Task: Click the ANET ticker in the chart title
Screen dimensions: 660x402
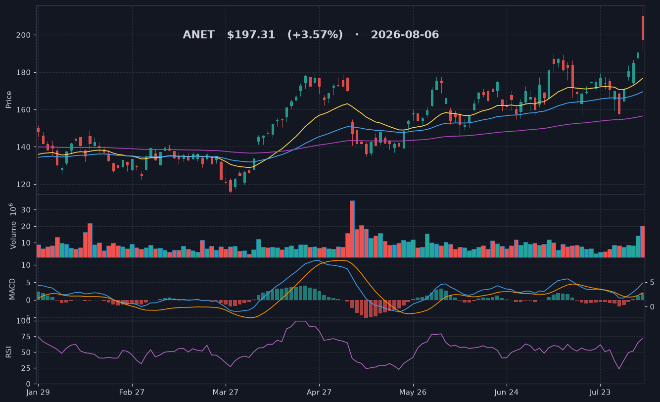Action: point(199,35)
